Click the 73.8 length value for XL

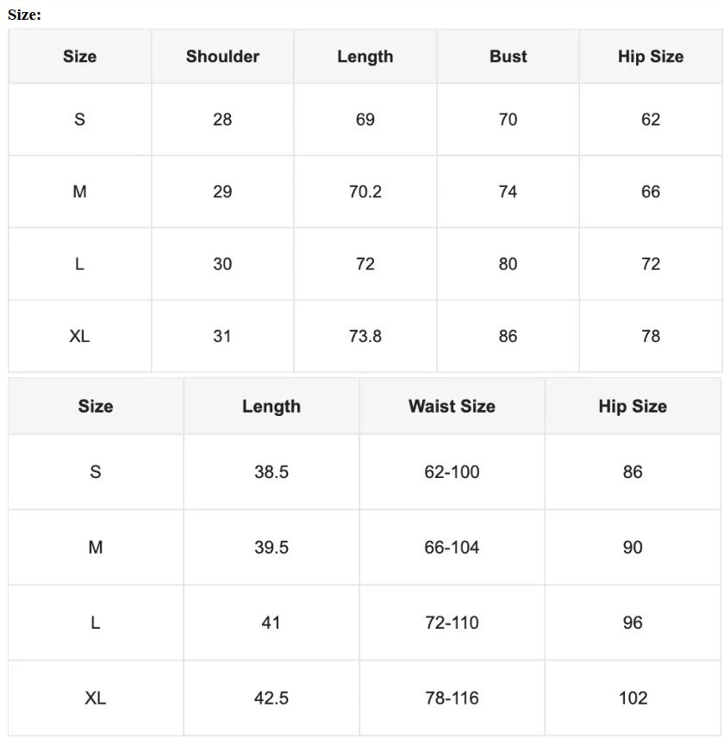[x=365, y=336]
